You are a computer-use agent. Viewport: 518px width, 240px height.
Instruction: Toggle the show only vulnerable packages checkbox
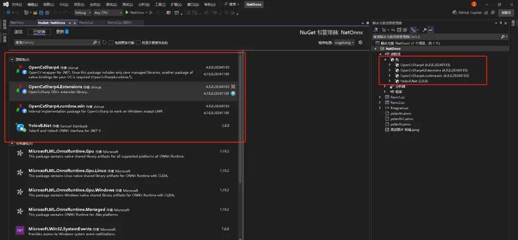pyautogui.click(x=139, y=43)
